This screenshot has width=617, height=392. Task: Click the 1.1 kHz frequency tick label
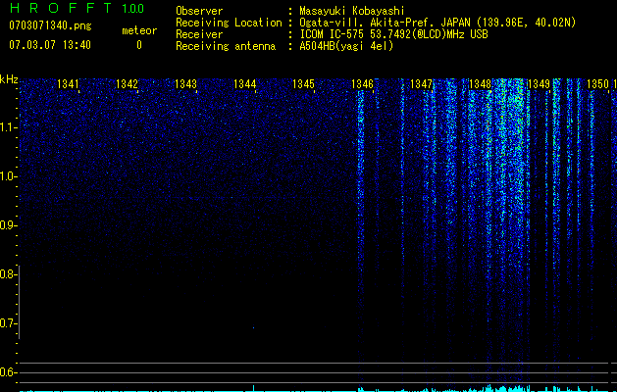point(7,127)
